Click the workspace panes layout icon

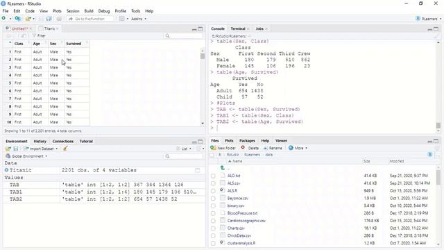tap(122, 19)
